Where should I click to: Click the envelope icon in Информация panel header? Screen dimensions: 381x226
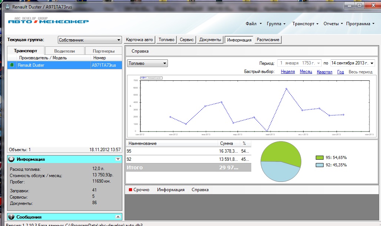point(11,159)
